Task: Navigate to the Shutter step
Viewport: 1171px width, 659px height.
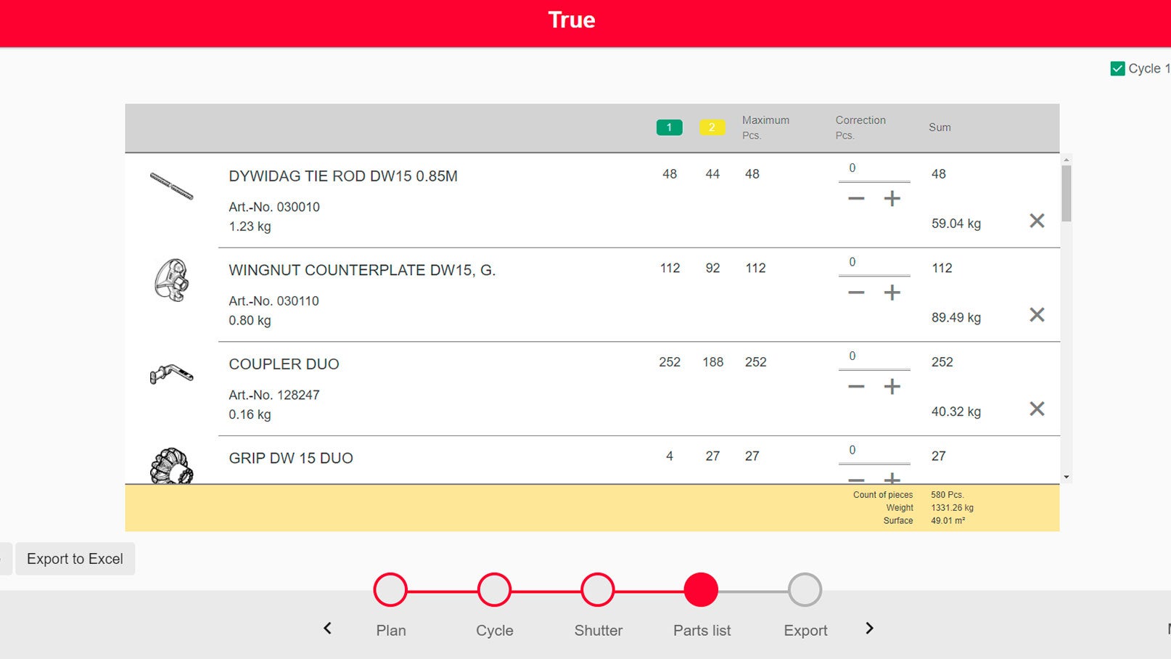Action: pos(598,590)
